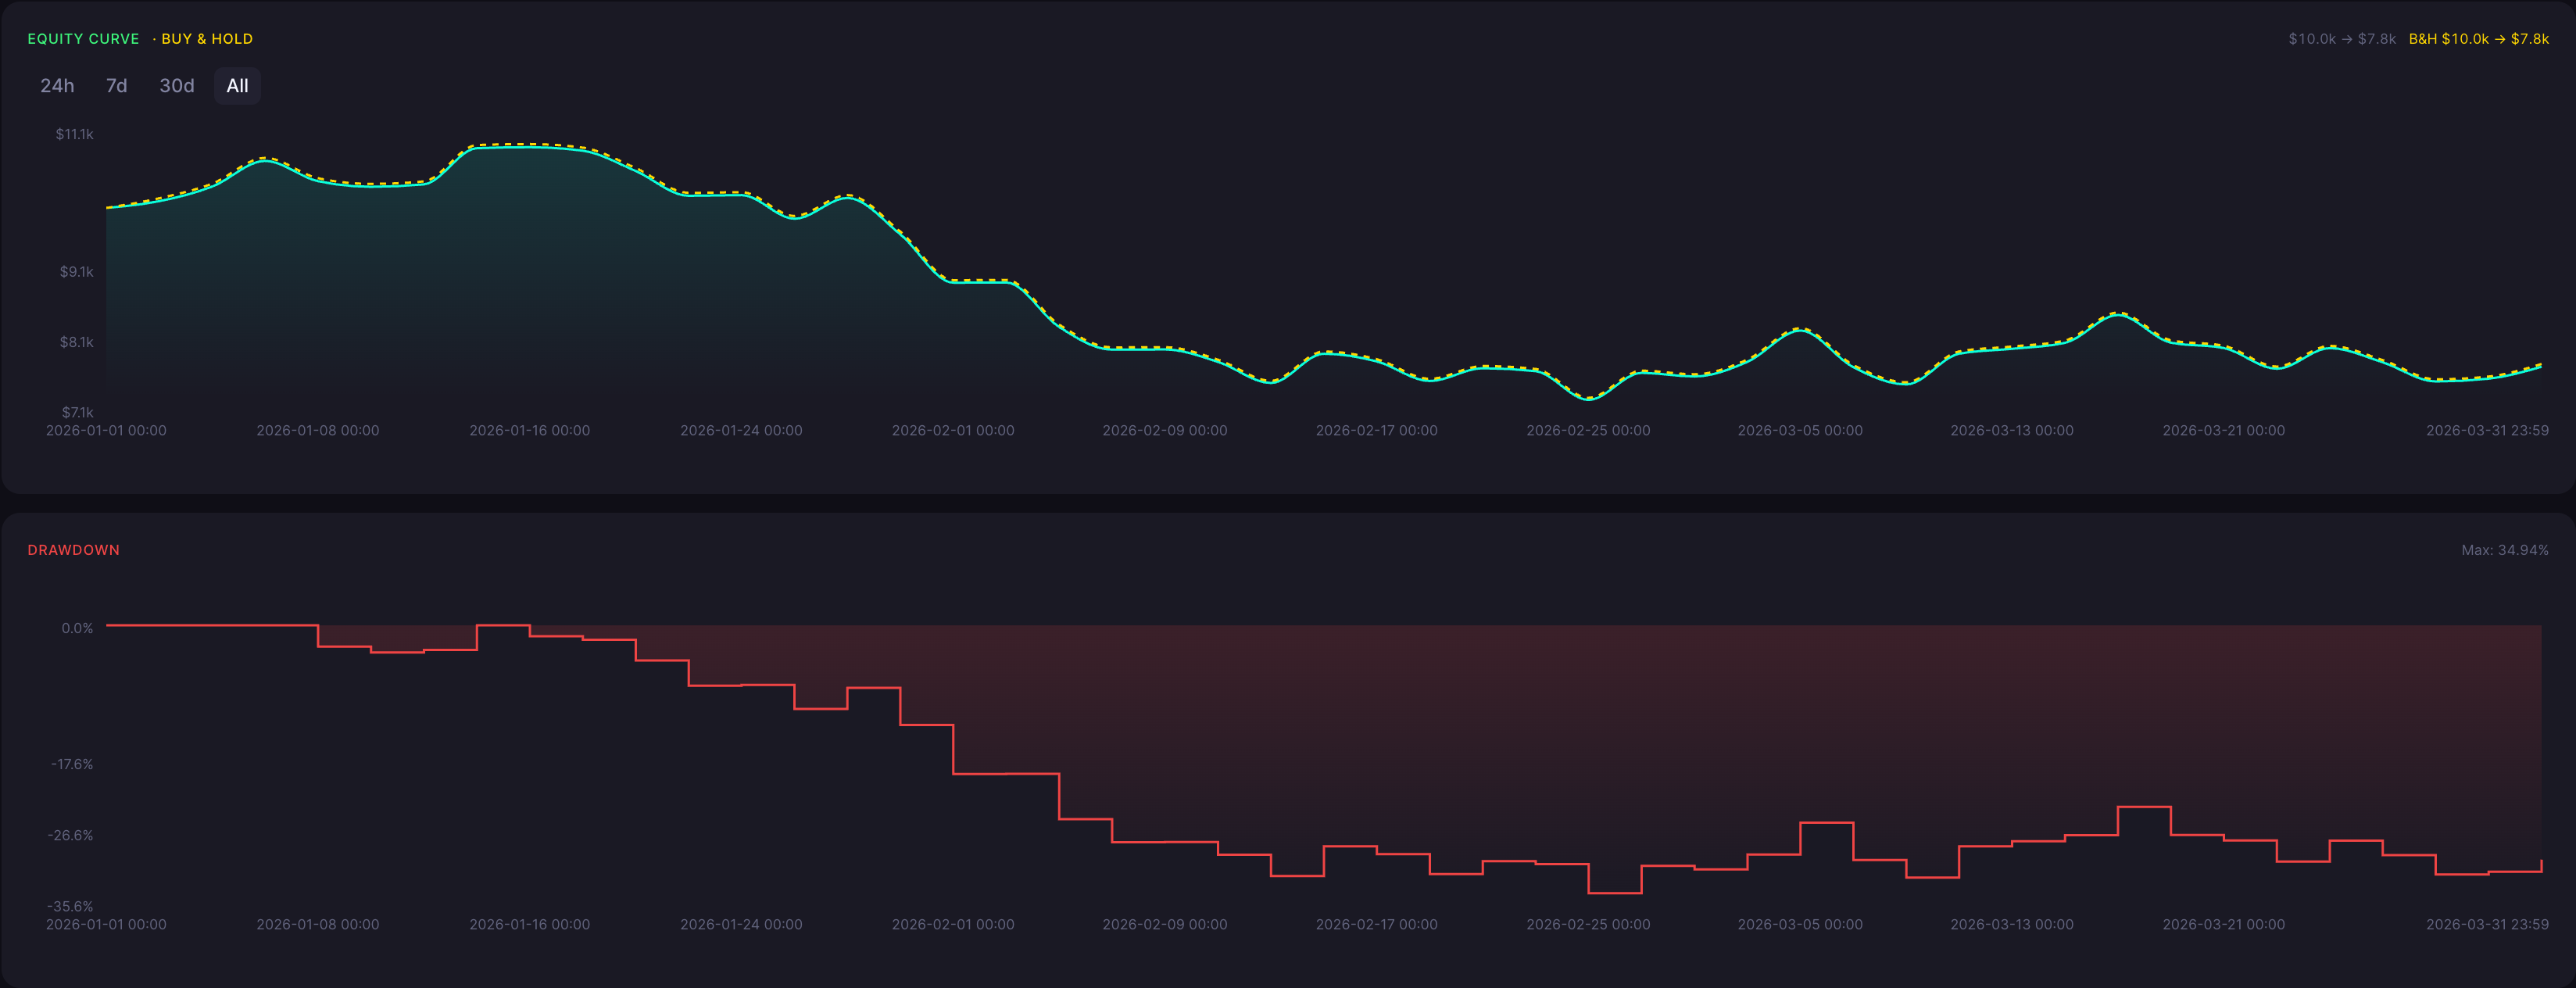Click the DRAWDOWN panel title
The width and height of the screenshot is (2576, 988).
tap(73, 550)
